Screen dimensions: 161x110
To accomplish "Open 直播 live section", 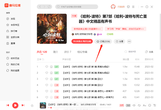I will [x=11, y=43].
